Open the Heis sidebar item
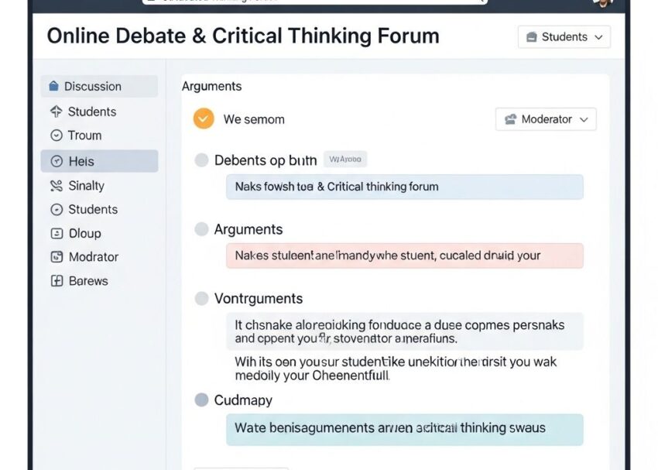The image size is (658, 470). tap(99, 161)
